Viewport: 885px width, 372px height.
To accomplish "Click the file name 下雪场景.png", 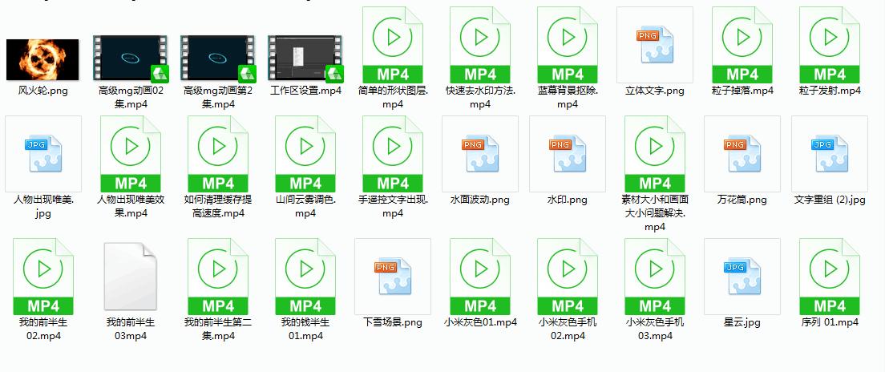I will pyautogui.click(x=393, y=323).
